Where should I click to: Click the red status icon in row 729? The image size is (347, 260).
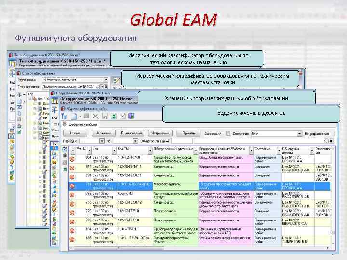(72, 213)
